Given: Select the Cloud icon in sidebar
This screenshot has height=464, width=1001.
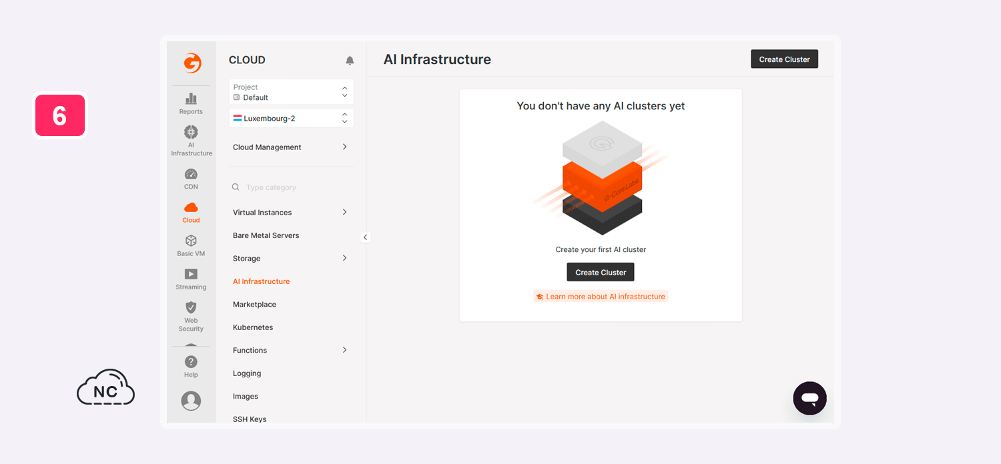Looking at the screenshot, I should [x=191, y=211].
